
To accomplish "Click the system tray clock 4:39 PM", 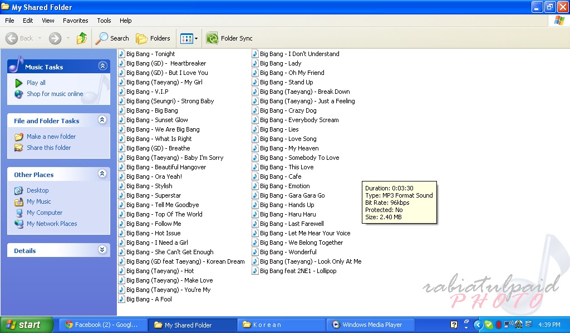I will (549, 325).
